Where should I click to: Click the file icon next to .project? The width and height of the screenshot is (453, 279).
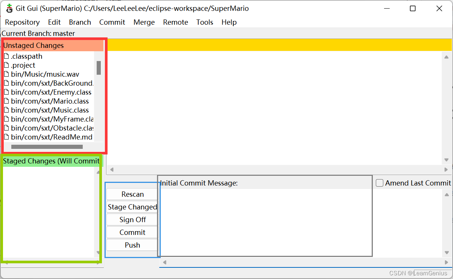6,65
